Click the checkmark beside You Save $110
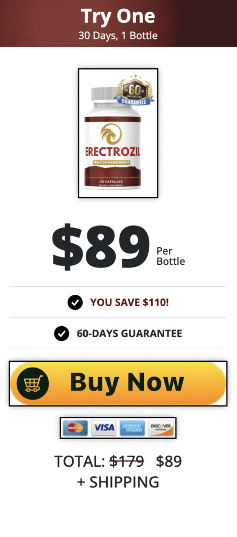The height and width of the screenshot is (537, 237). pyautogui.click(x=75, y=303)
